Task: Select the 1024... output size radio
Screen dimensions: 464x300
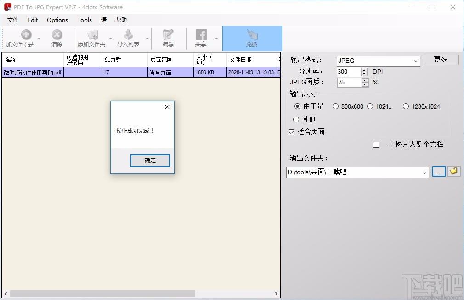Action: coord(370,106)
